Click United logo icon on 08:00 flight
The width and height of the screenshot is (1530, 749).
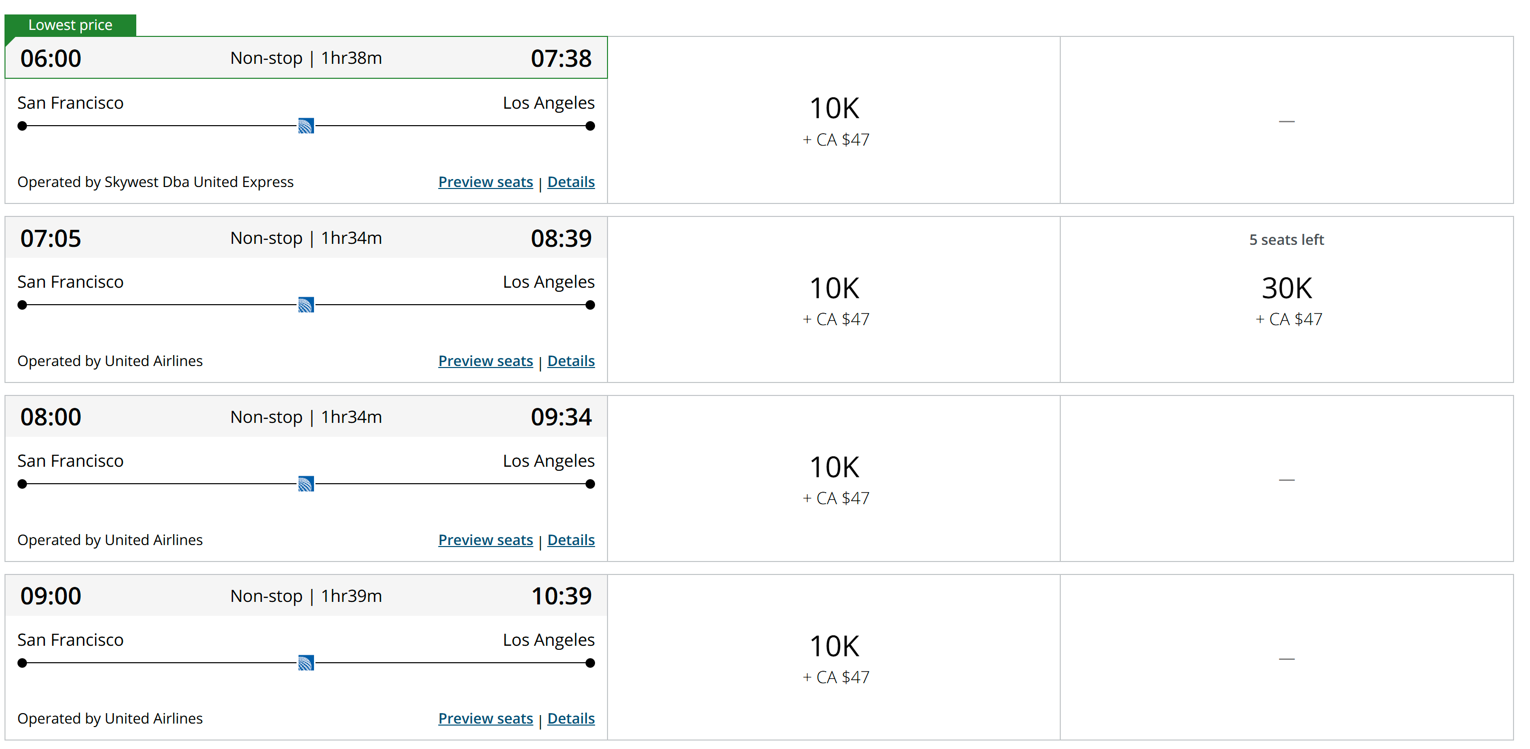coord(306,484)
